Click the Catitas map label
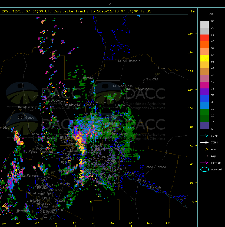 [x=140, y=180]
